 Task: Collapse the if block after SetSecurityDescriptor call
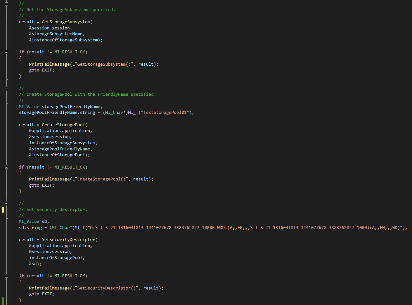click(x=6, y=276)
